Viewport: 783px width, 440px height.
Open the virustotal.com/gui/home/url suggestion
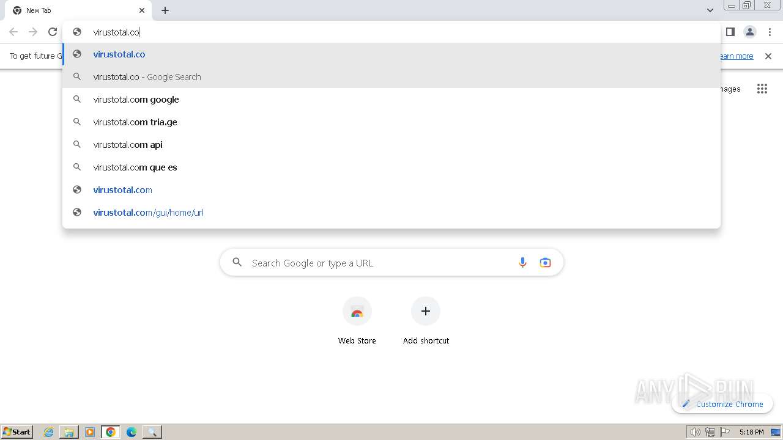391,213
